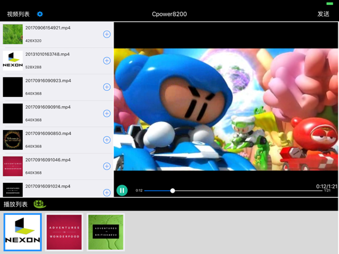Image resolution: width=339 pixels, height=254 pixels.
Task: Select the red Adventures Wonderfood playlist thumbnail
Action: tap(64, 232)
